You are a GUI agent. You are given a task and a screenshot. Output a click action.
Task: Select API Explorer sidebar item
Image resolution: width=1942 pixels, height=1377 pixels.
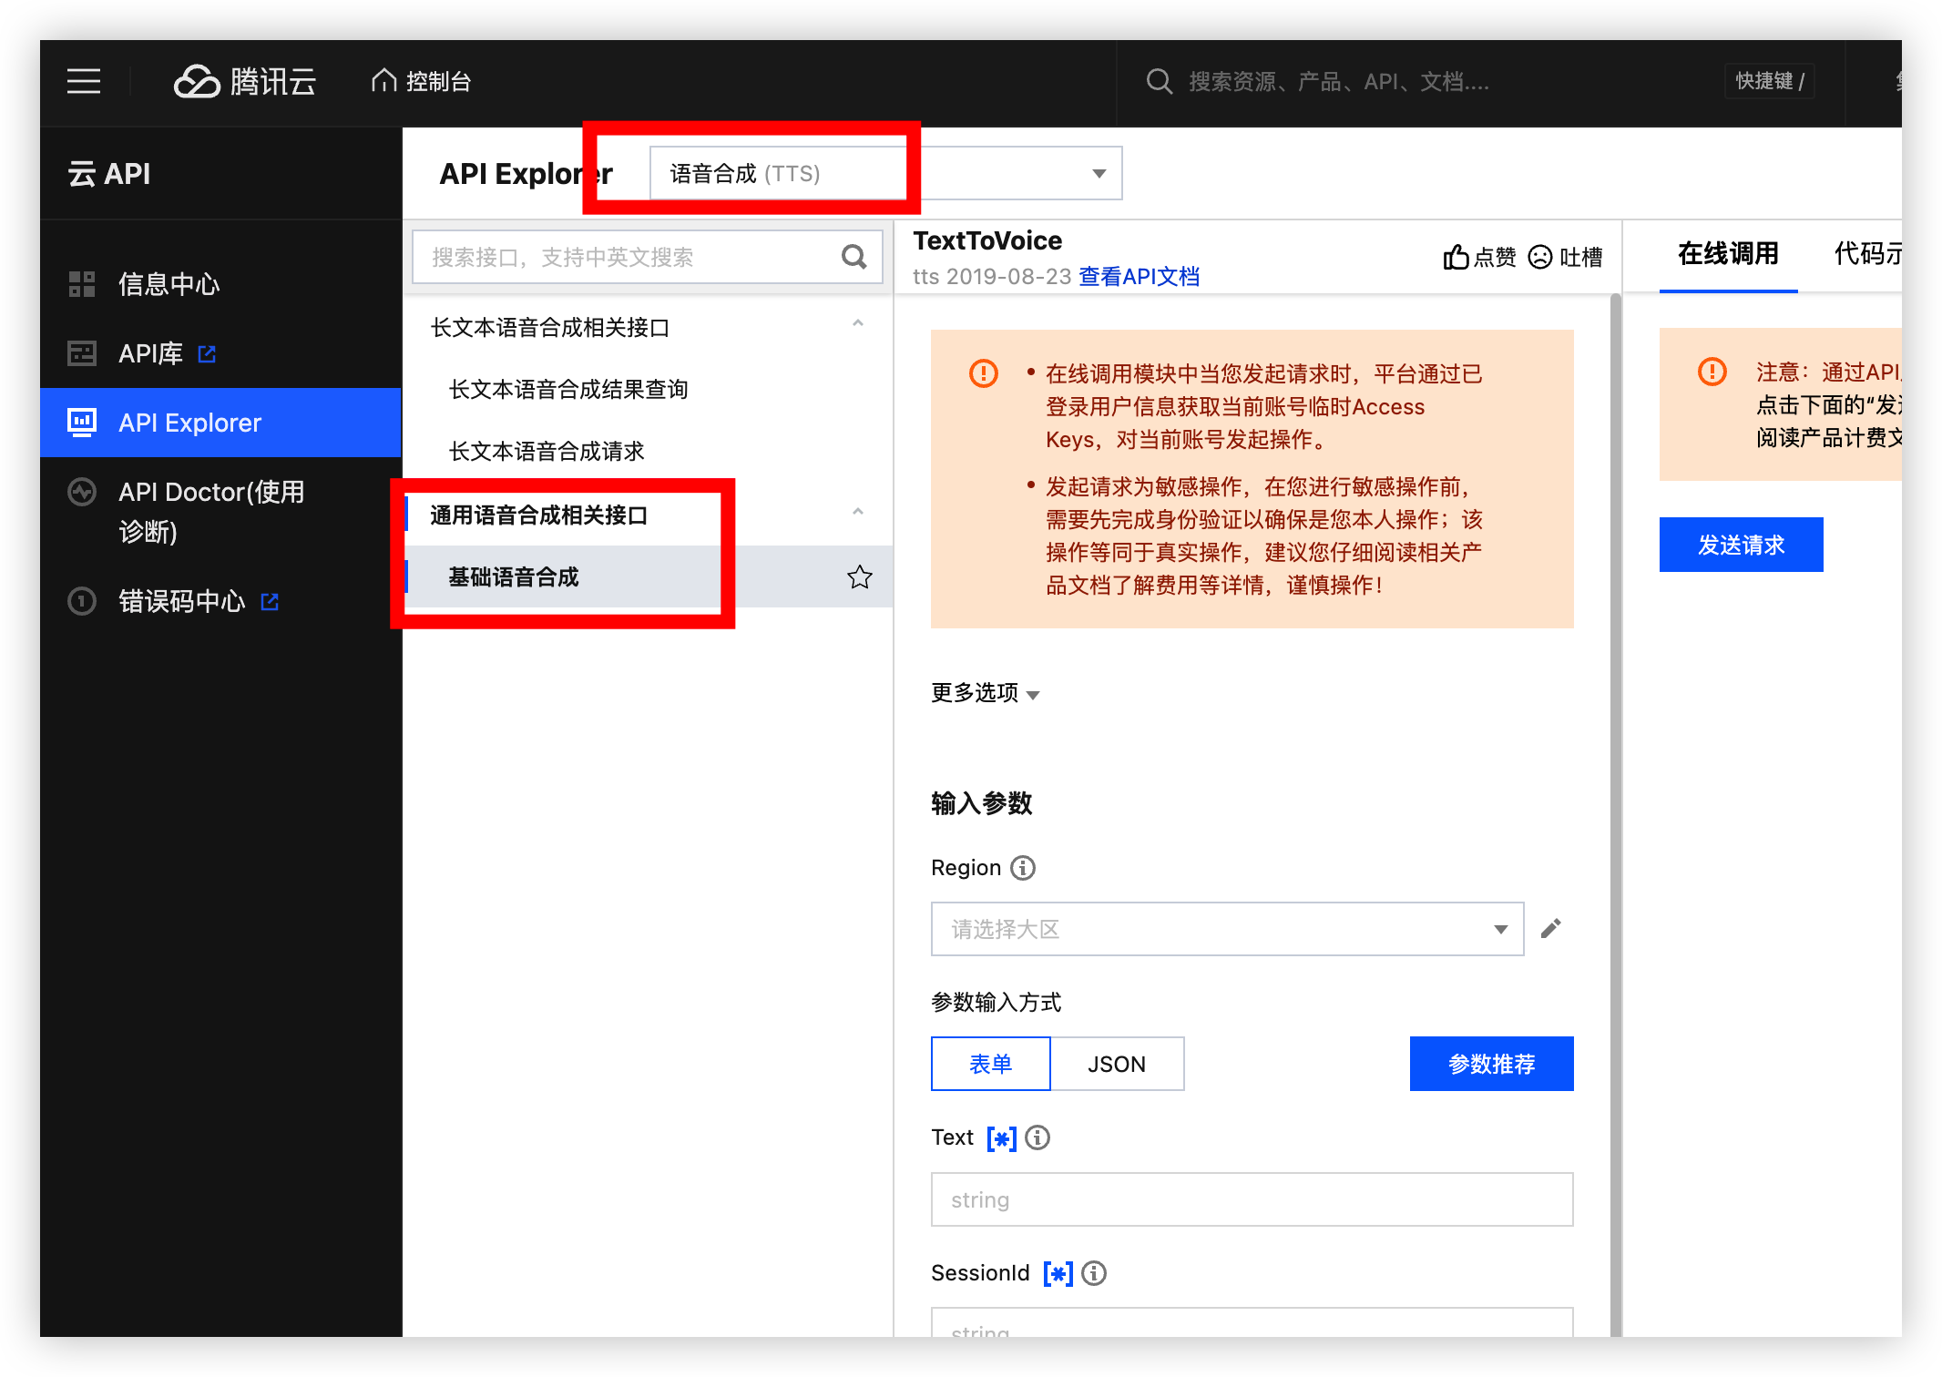point(220,423)
